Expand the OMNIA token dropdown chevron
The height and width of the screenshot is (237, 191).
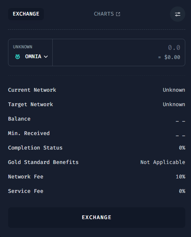click(46, 57)
